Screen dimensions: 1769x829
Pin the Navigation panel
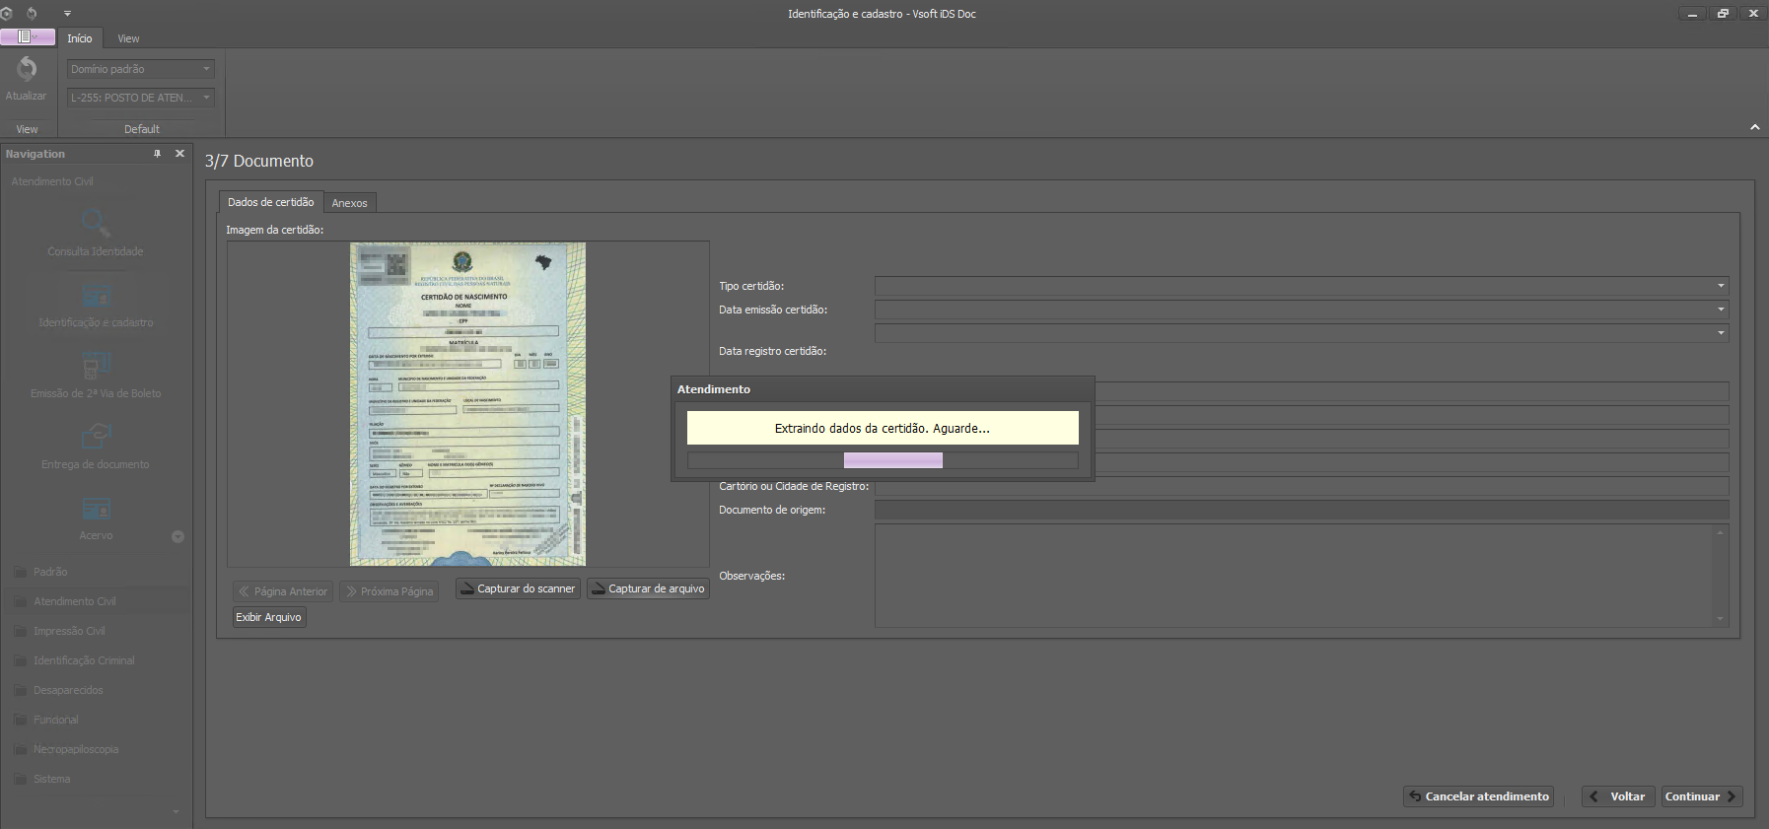click(157, 154)
